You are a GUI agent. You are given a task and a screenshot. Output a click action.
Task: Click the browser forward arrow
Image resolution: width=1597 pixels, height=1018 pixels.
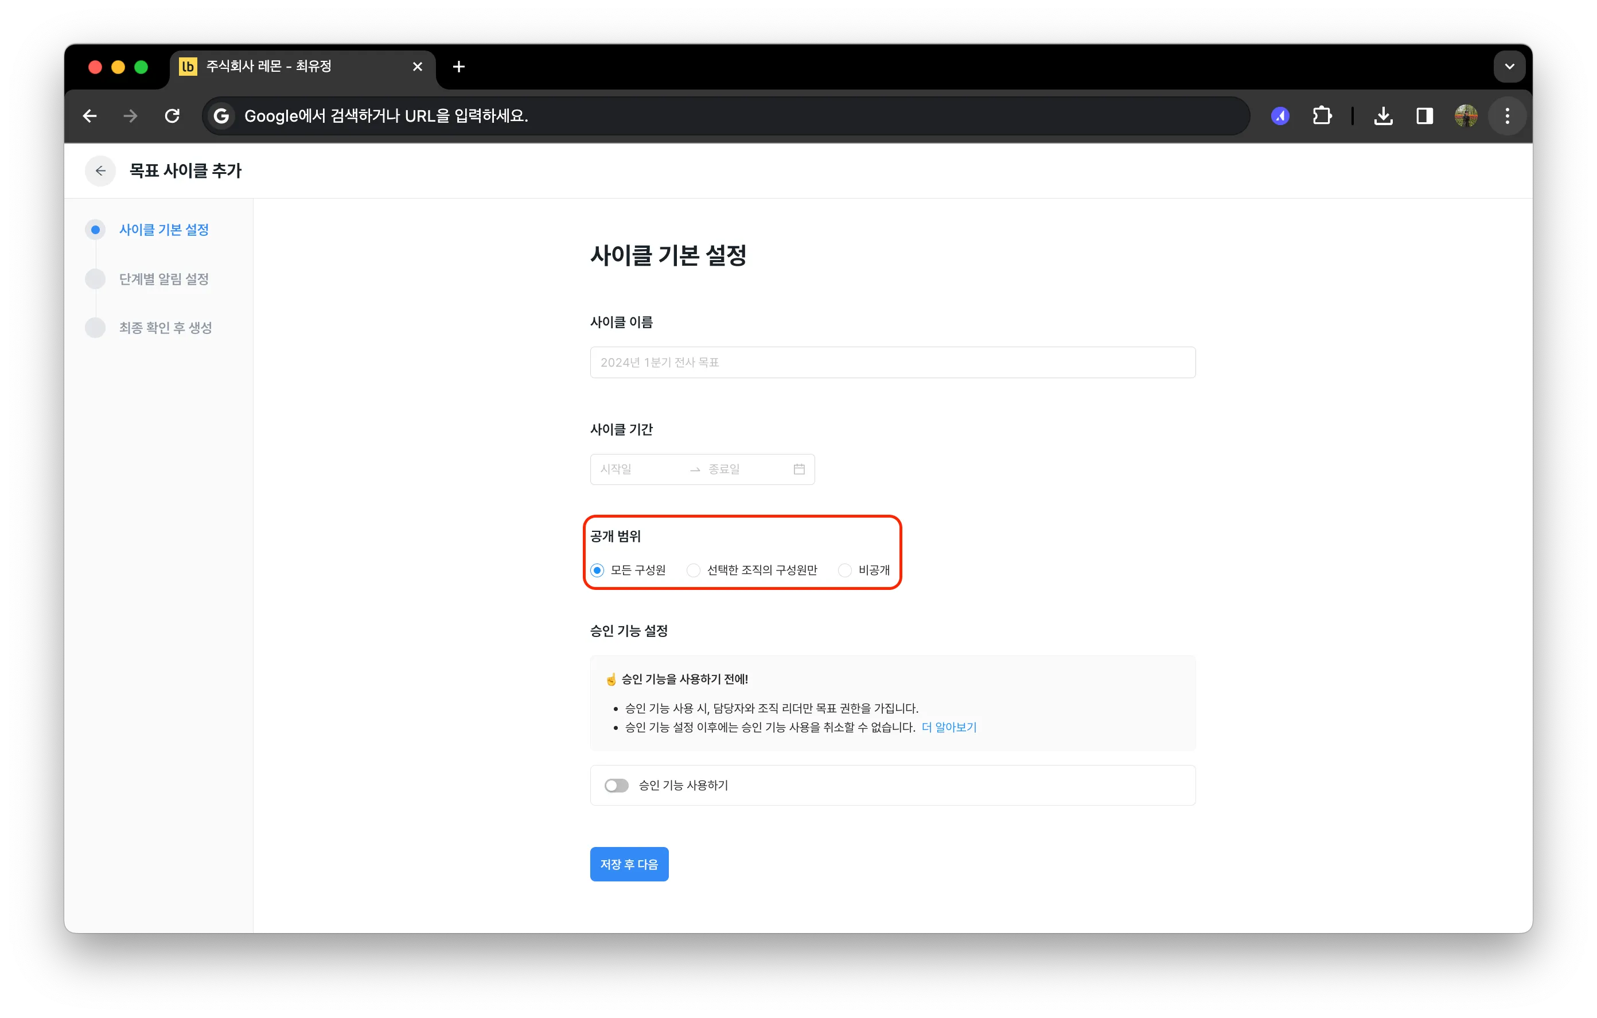tap(131, 116)
